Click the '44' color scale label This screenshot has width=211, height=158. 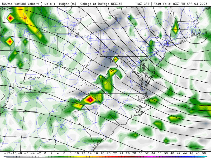coord(185,153)
